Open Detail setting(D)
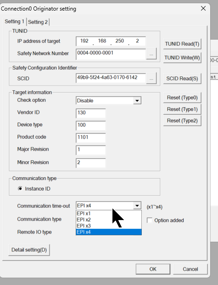This screenshot has height=285, width=218. 29,250
